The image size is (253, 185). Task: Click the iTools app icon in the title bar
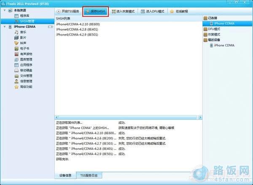(3, 4)
